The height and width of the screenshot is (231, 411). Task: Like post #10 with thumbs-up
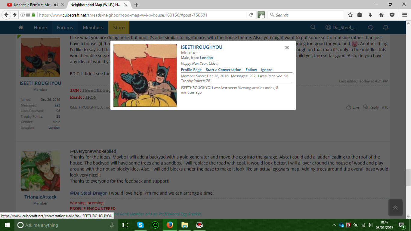(x=353, y=107)
